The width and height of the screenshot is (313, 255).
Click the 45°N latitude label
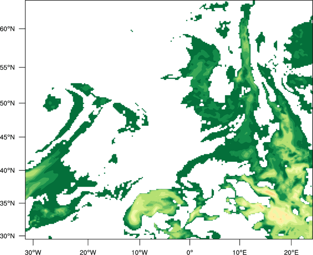coord(7,137)
